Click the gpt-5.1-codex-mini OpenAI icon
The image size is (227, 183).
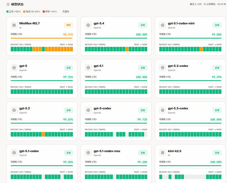[163, 25]
